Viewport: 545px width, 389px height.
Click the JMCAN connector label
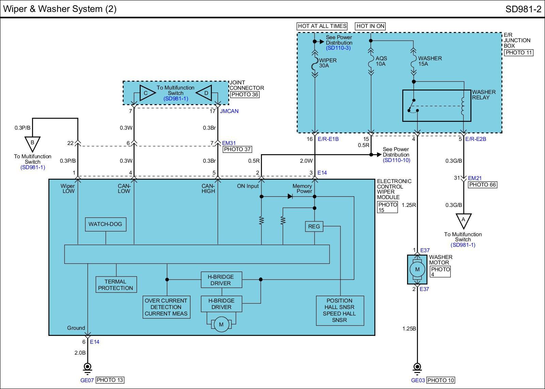pos(229,111)
